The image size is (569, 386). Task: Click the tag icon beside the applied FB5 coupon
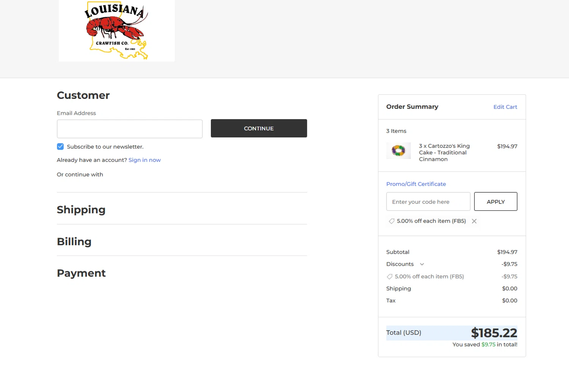click(x=391, y=221)
